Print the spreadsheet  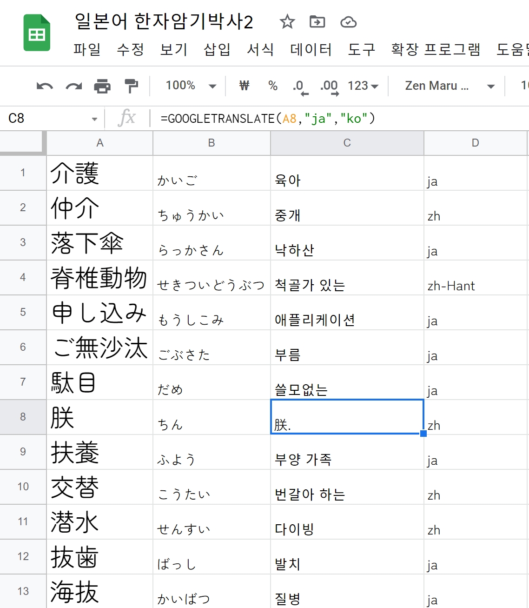point(102,86)
